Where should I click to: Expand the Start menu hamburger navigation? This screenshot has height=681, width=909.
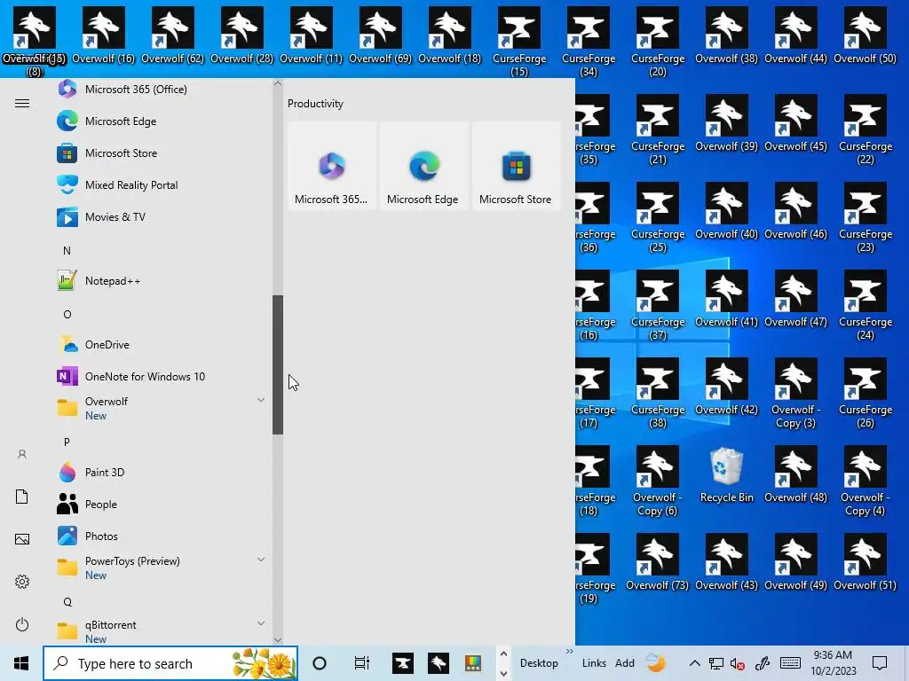point(22,103)
